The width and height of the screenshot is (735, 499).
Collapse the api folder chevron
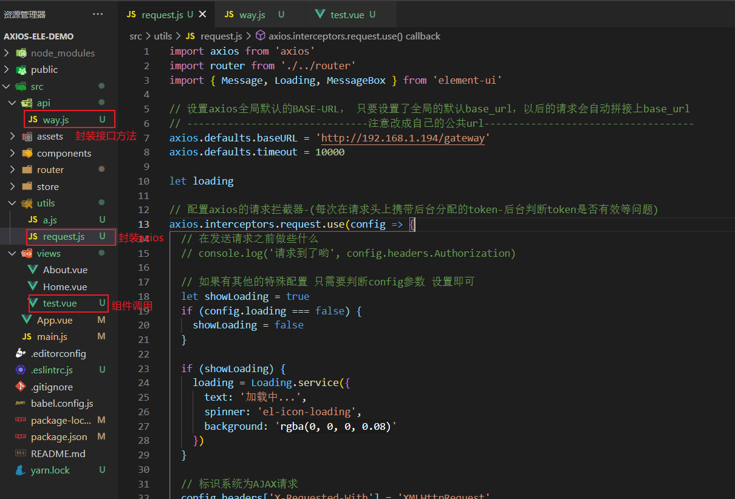point(12,103)
